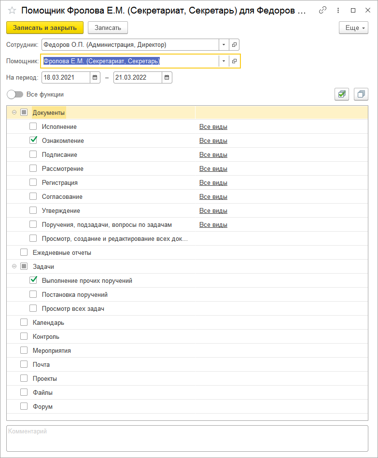378x458 pixels.
Task: Click the copy link icon in title bar
Action: pos(323,11)
